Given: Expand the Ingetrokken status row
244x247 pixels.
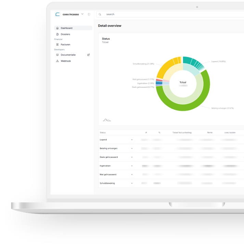Looking at the screenshot, I should [x=132, y=166].
